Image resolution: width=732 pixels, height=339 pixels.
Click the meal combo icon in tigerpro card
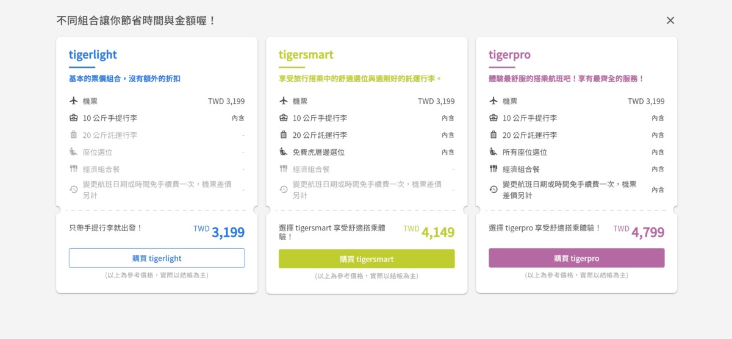click(493, 169)
